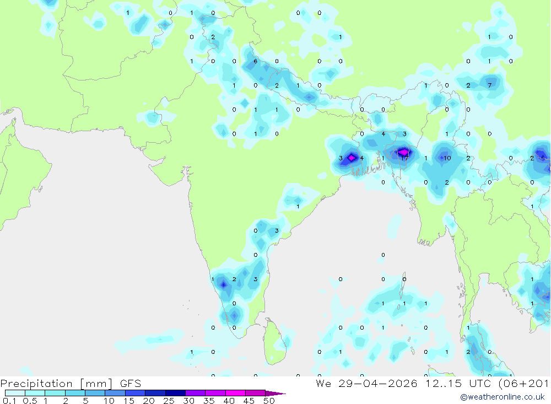Click the "10" precipitation value on the map
The width and height of the screenshot is (551, 404).
447,158
